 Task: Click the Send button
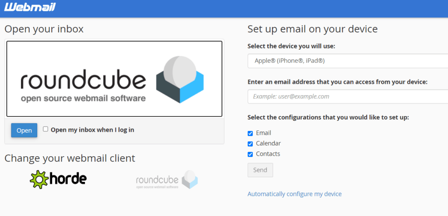[260, 170]
